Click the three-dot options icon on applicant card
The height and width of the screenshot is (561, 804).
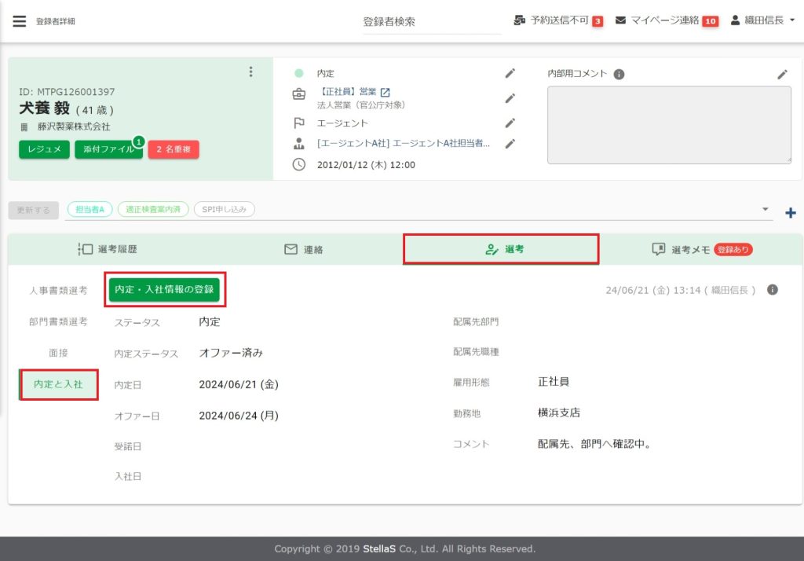point(250,72)
